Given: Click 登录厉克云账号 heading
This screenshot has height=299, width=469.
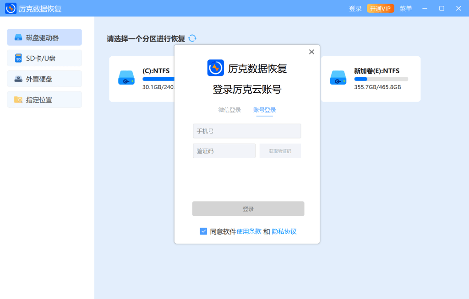Looking at the screenshot, I should pyautogui.click(x=247, y=89).
